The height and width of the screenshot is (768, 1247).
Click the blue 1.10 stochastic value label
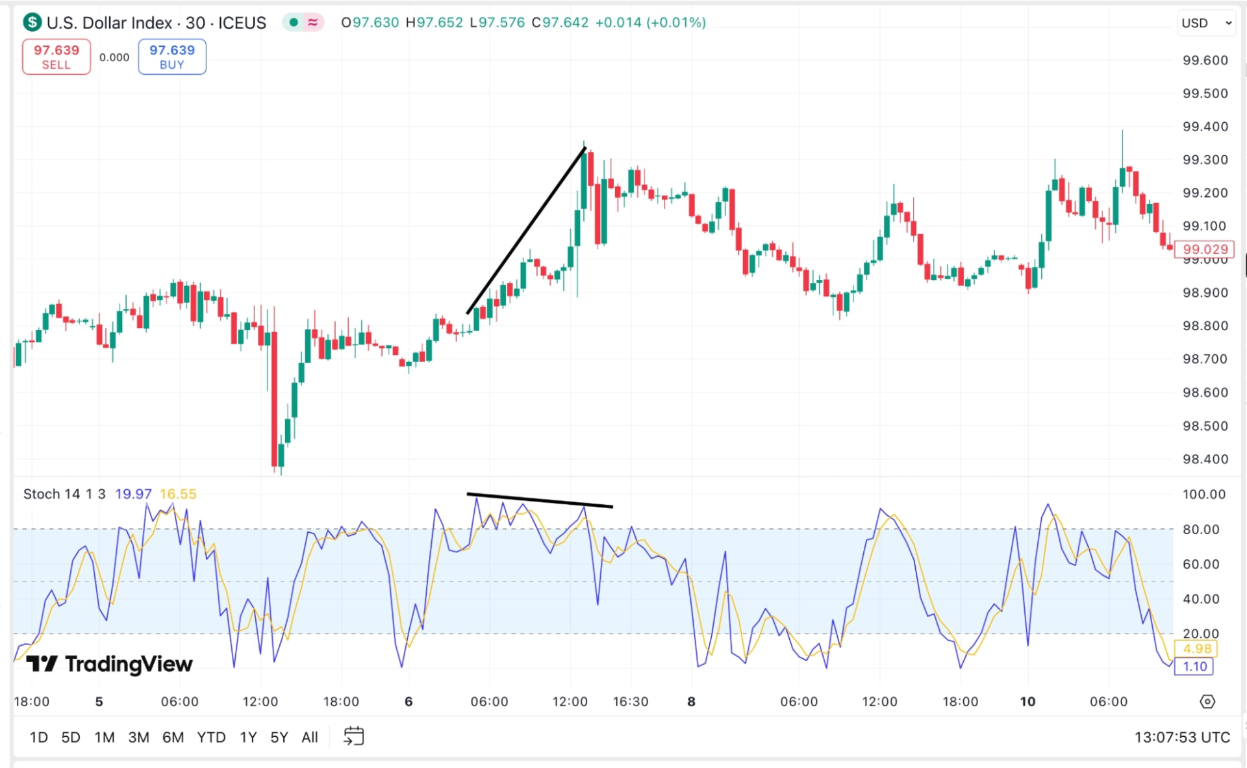pyautogui.click(x=1194, y=666)
